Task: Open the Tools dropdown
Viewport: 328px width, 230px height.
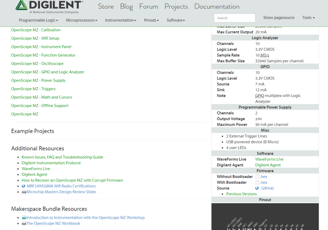Action: point(308,17)
